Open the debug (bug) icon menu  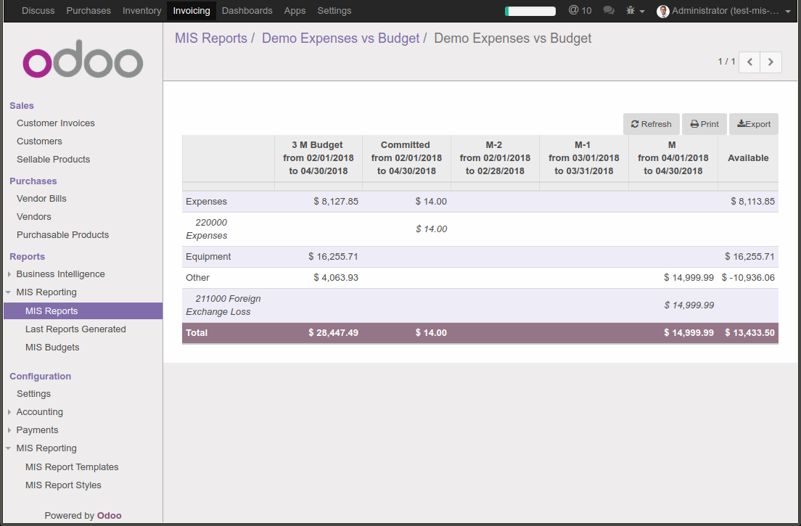click(632, 10)
